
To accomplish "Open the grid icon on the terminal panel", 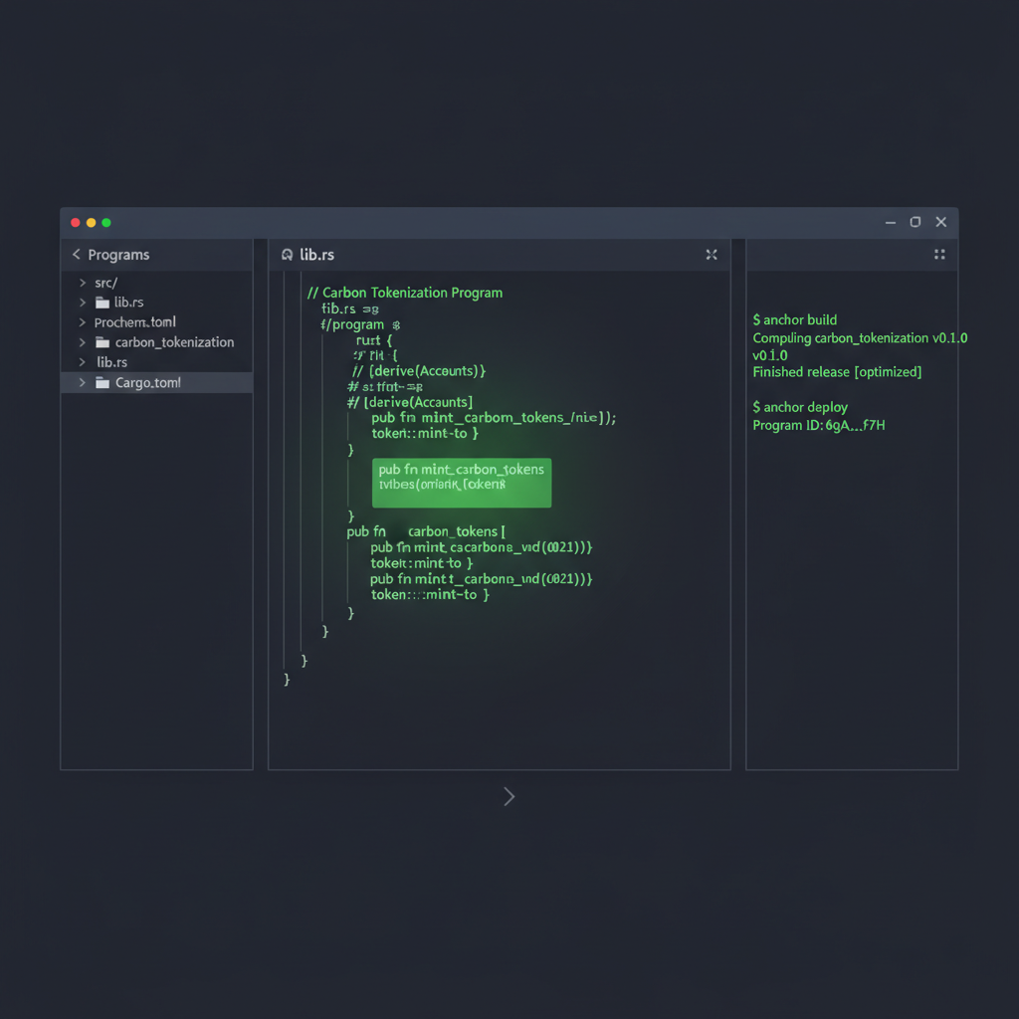I will (x=938, y=254).
